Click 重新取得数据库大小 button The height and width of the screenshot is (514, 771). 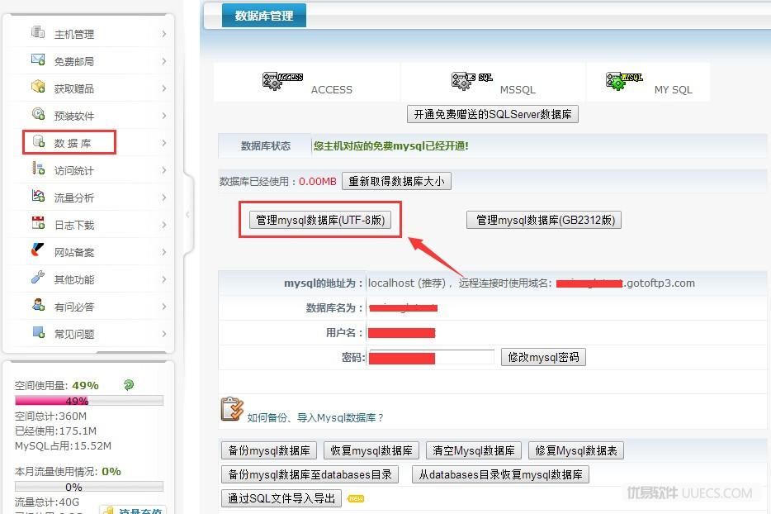(x=396, y=181)
